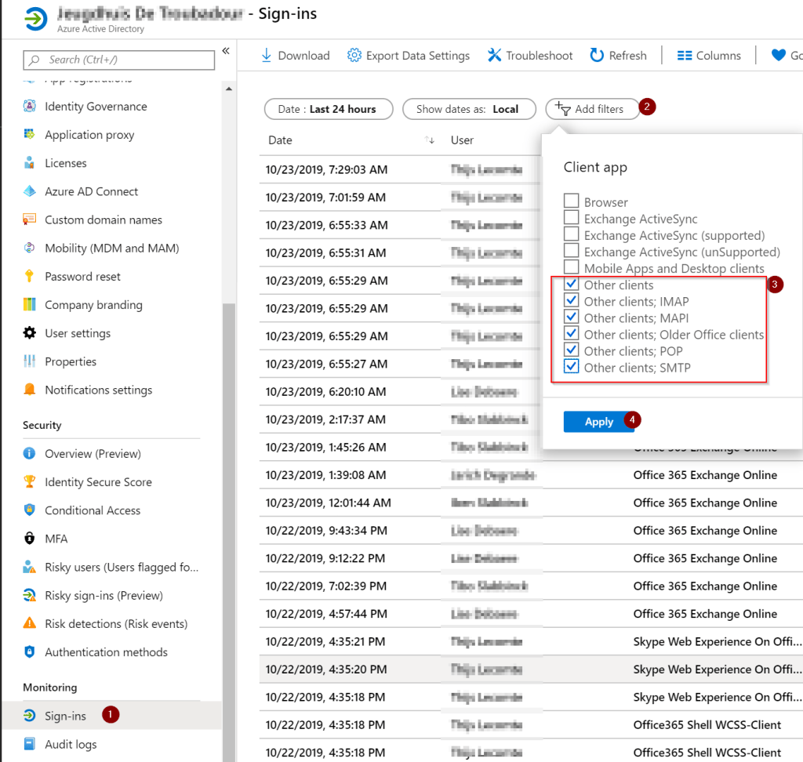Click the Refresh toolbar button label

pyautogui.click(x=628, y=56)
